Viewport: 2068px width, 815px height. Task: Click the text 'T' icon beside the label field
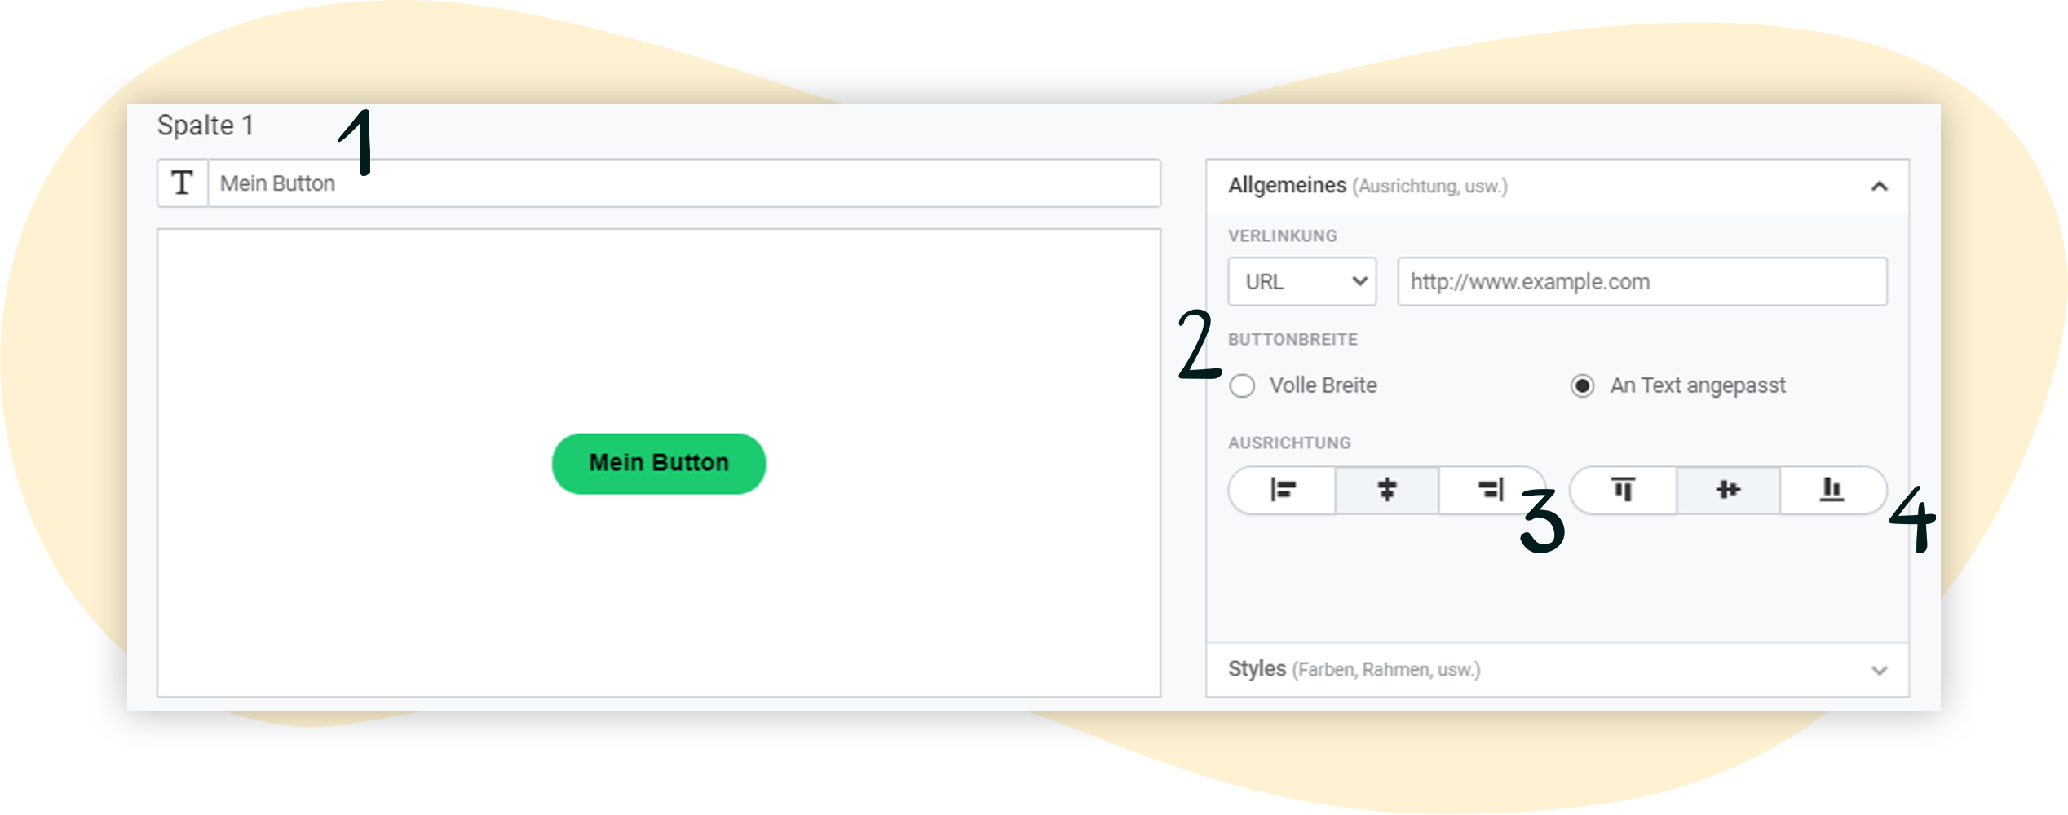click(x=183, y=183)
